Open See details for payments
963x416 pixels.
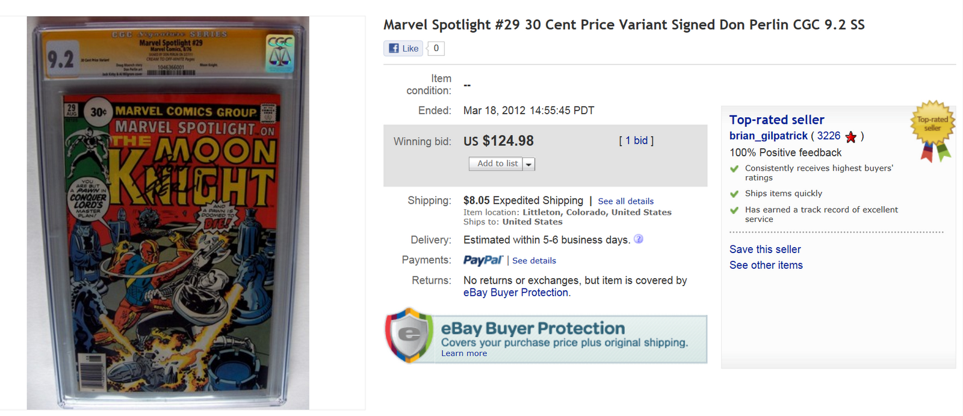(534, 261)
